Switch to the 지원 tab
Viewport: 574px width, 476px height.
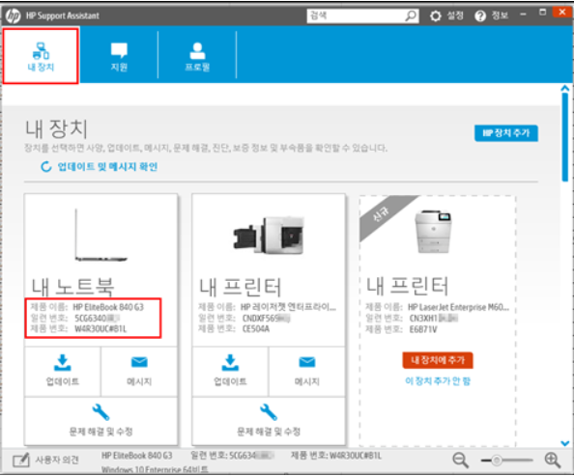point(119,56)
